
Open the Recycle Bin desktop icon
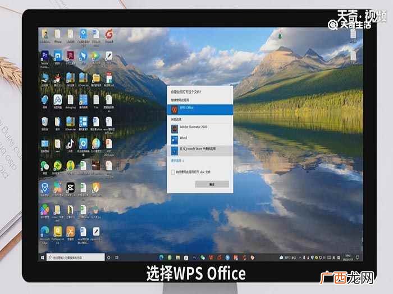click(44, 124)
